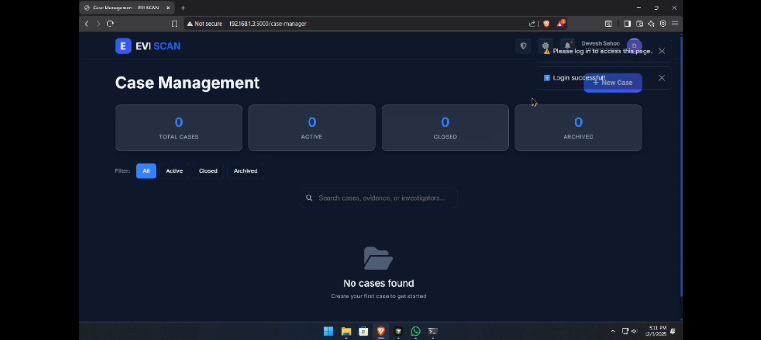This screenshot has height=340, width=761.
Task: Toggle the browser sidebar panel icon
Action: pos(627,24)
